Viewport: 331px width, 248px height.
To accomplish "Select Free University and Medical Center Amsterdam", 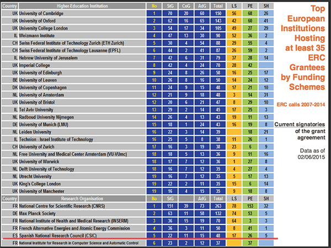I will coord(73,154).
